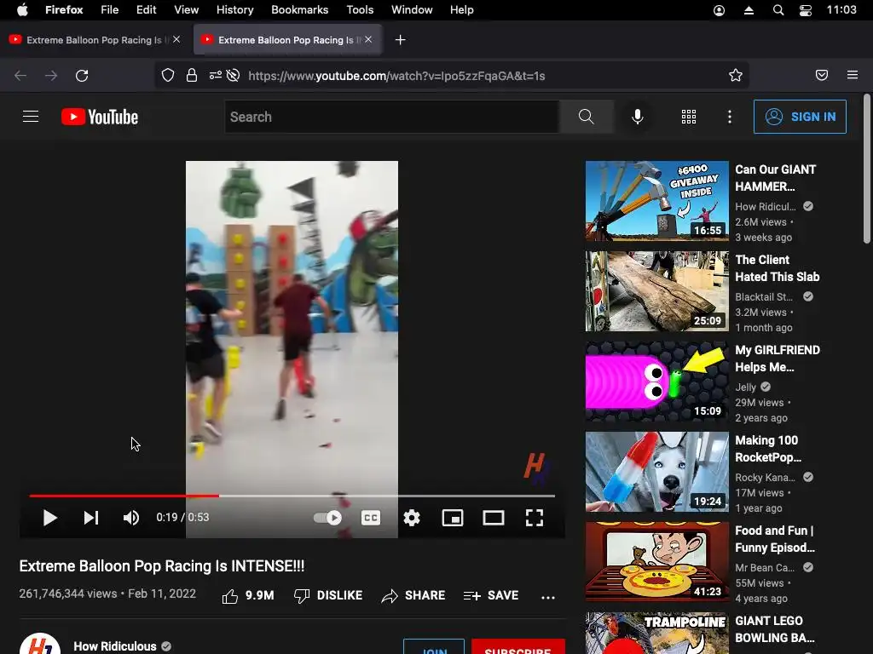Image resolution: width=873 pixels, height=654 pixels.
Task: Seek along the red video progress bar
Action: click(292, 495)
